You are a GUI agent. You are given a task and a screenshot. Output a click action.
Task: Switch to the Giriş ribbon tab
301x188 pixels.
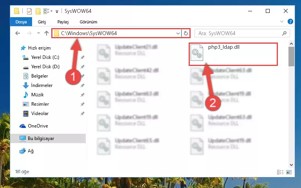point(42,22)
